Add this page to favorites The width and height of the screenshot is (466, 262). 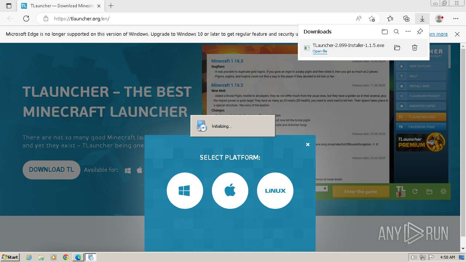point(372,19)
